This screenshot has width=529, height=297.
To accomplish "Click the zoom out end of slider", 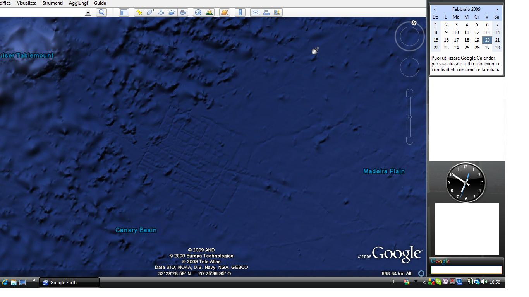I will tap(410, 140).
